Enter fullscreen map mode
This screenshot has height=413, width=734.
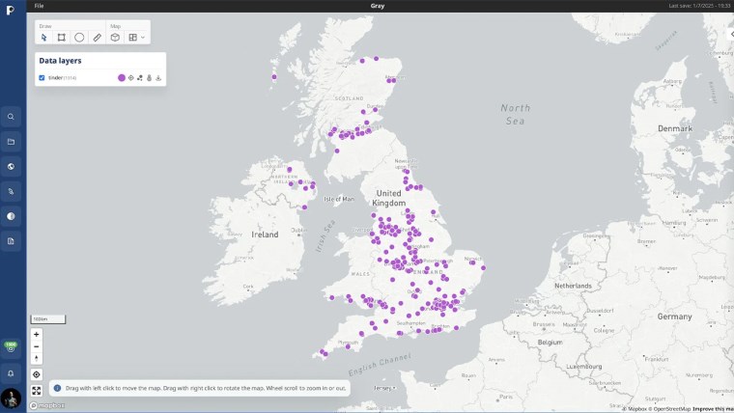point(37,391)
